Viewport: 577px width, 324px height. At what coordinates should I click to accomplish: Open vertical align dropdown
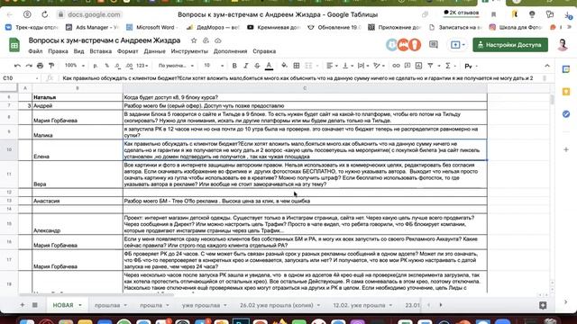(x=347, y=66)
